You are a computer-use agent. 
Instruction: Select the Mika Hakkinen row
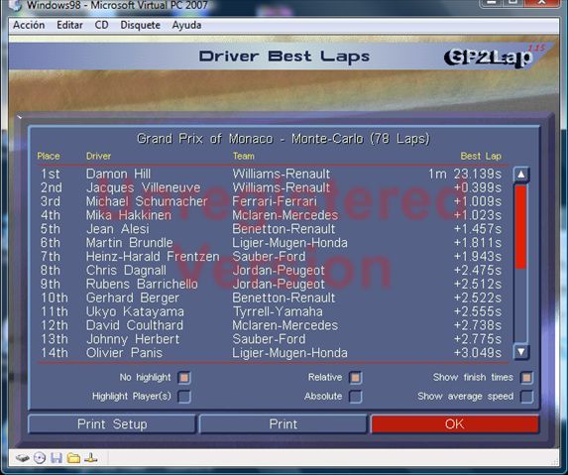[x=271, y=215]
